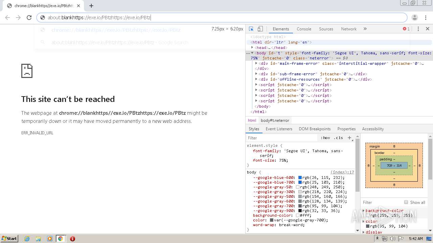Screen dimensions: 433x243
Task: Switch to the Console tab
Action: pyautogui.click(x=304, y=29)
